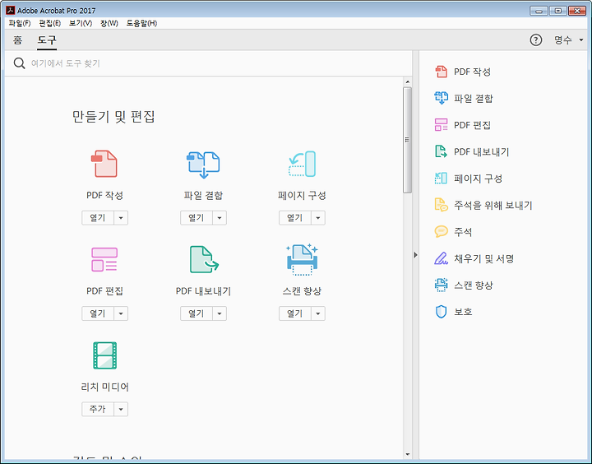Select the 주석 speech bubble icon in the sidebar
This screenshot has width=592, height=464.
coord(441,231)
